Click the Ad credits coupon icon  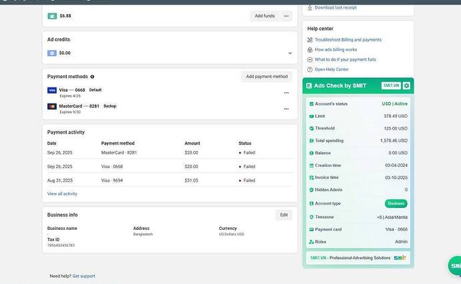(x=51, y=53)
